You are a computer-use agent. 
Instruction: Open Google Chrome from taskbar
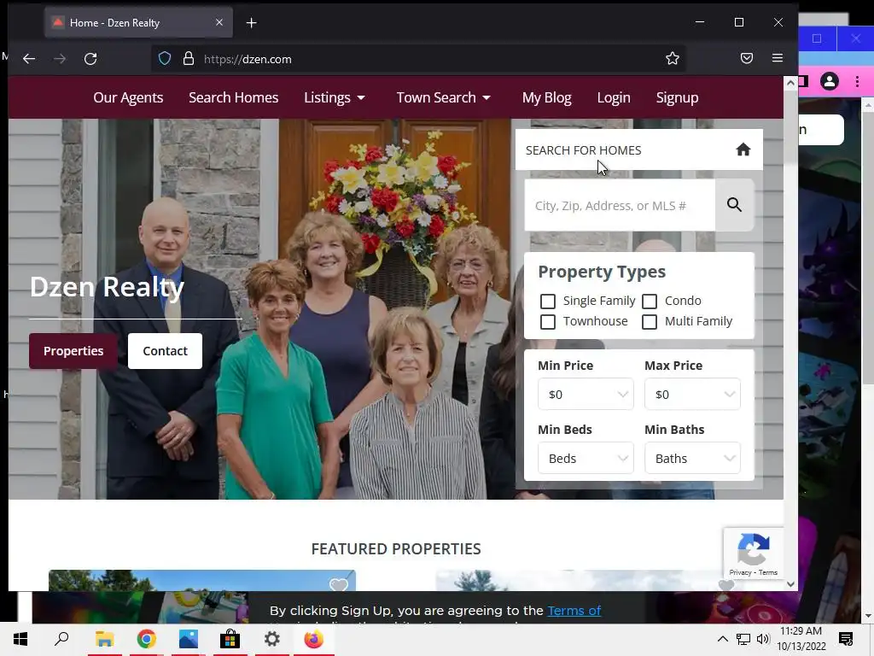coord(146,639)
